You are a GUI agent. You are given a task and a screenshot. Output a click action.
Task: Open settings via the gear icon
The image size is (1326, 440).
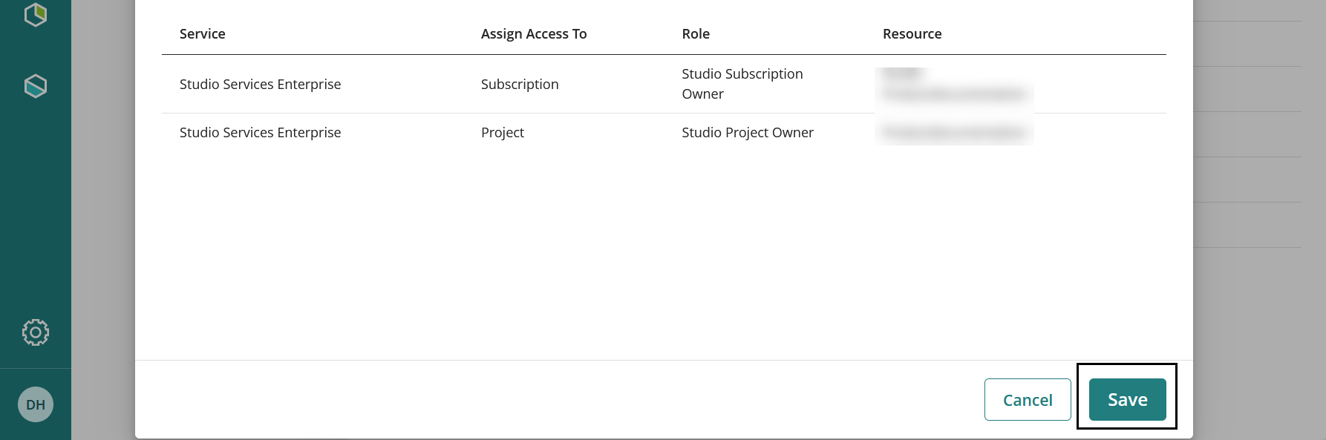(x=36, y=332)
